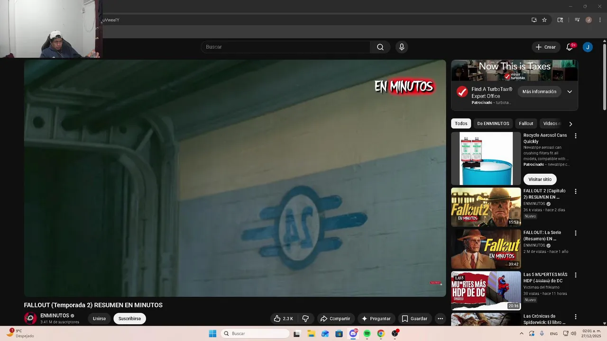Click Las Crónicas de Spiderwick title
This screenshot has height=341, width=607.
pyautogui.click(x=544, y=319)
